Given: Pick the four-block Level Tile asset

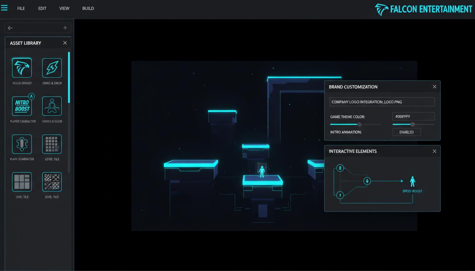Looking at the screenshot, I should [22, 182].
